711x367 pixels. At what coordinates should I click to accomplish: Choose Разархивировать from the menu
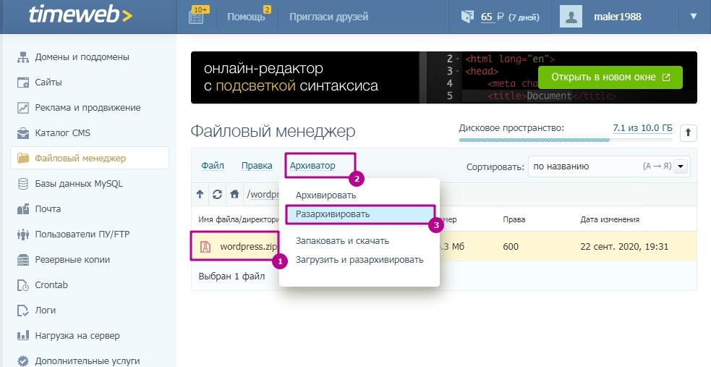point(359,214)
